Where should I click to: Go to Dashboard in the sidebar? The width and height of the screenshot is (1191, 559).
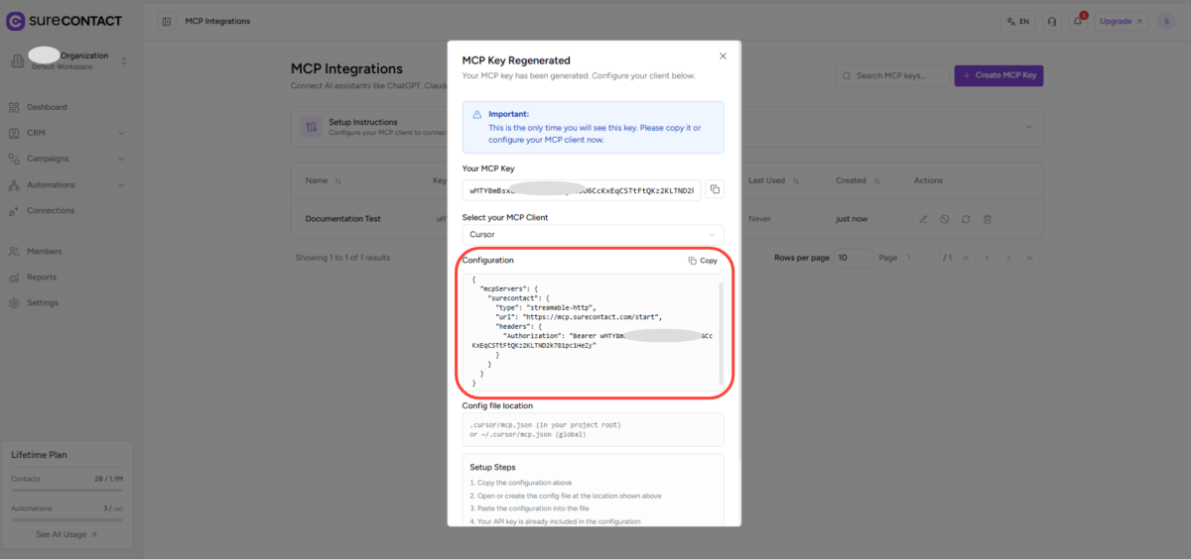coord(47,107)
